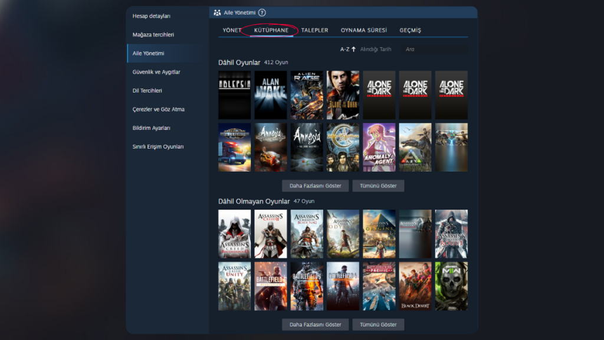Image resolution: width=604 pixels, height=340 pixels.
Task: Click Tümünü Göster under Dâhil Oyunlar
Action: pyautogui.click(x=378, y=186)
